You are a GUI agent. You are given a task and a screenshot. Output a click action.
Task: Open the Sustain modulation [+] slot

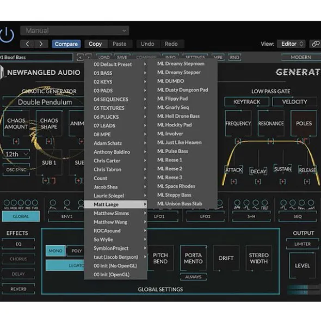282,181
